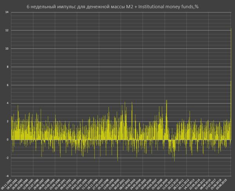This screenshot has width=235, height=191.
Task: Select the x-axis date 15.05.1989
Action: coord(50,184)
